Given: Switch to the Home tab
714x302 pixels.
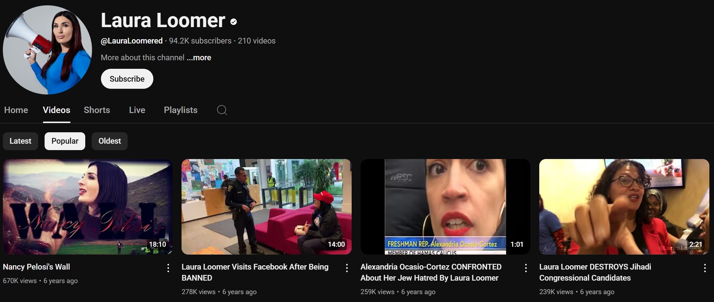Looking at the screenshot, I should (x=16, y=110).
